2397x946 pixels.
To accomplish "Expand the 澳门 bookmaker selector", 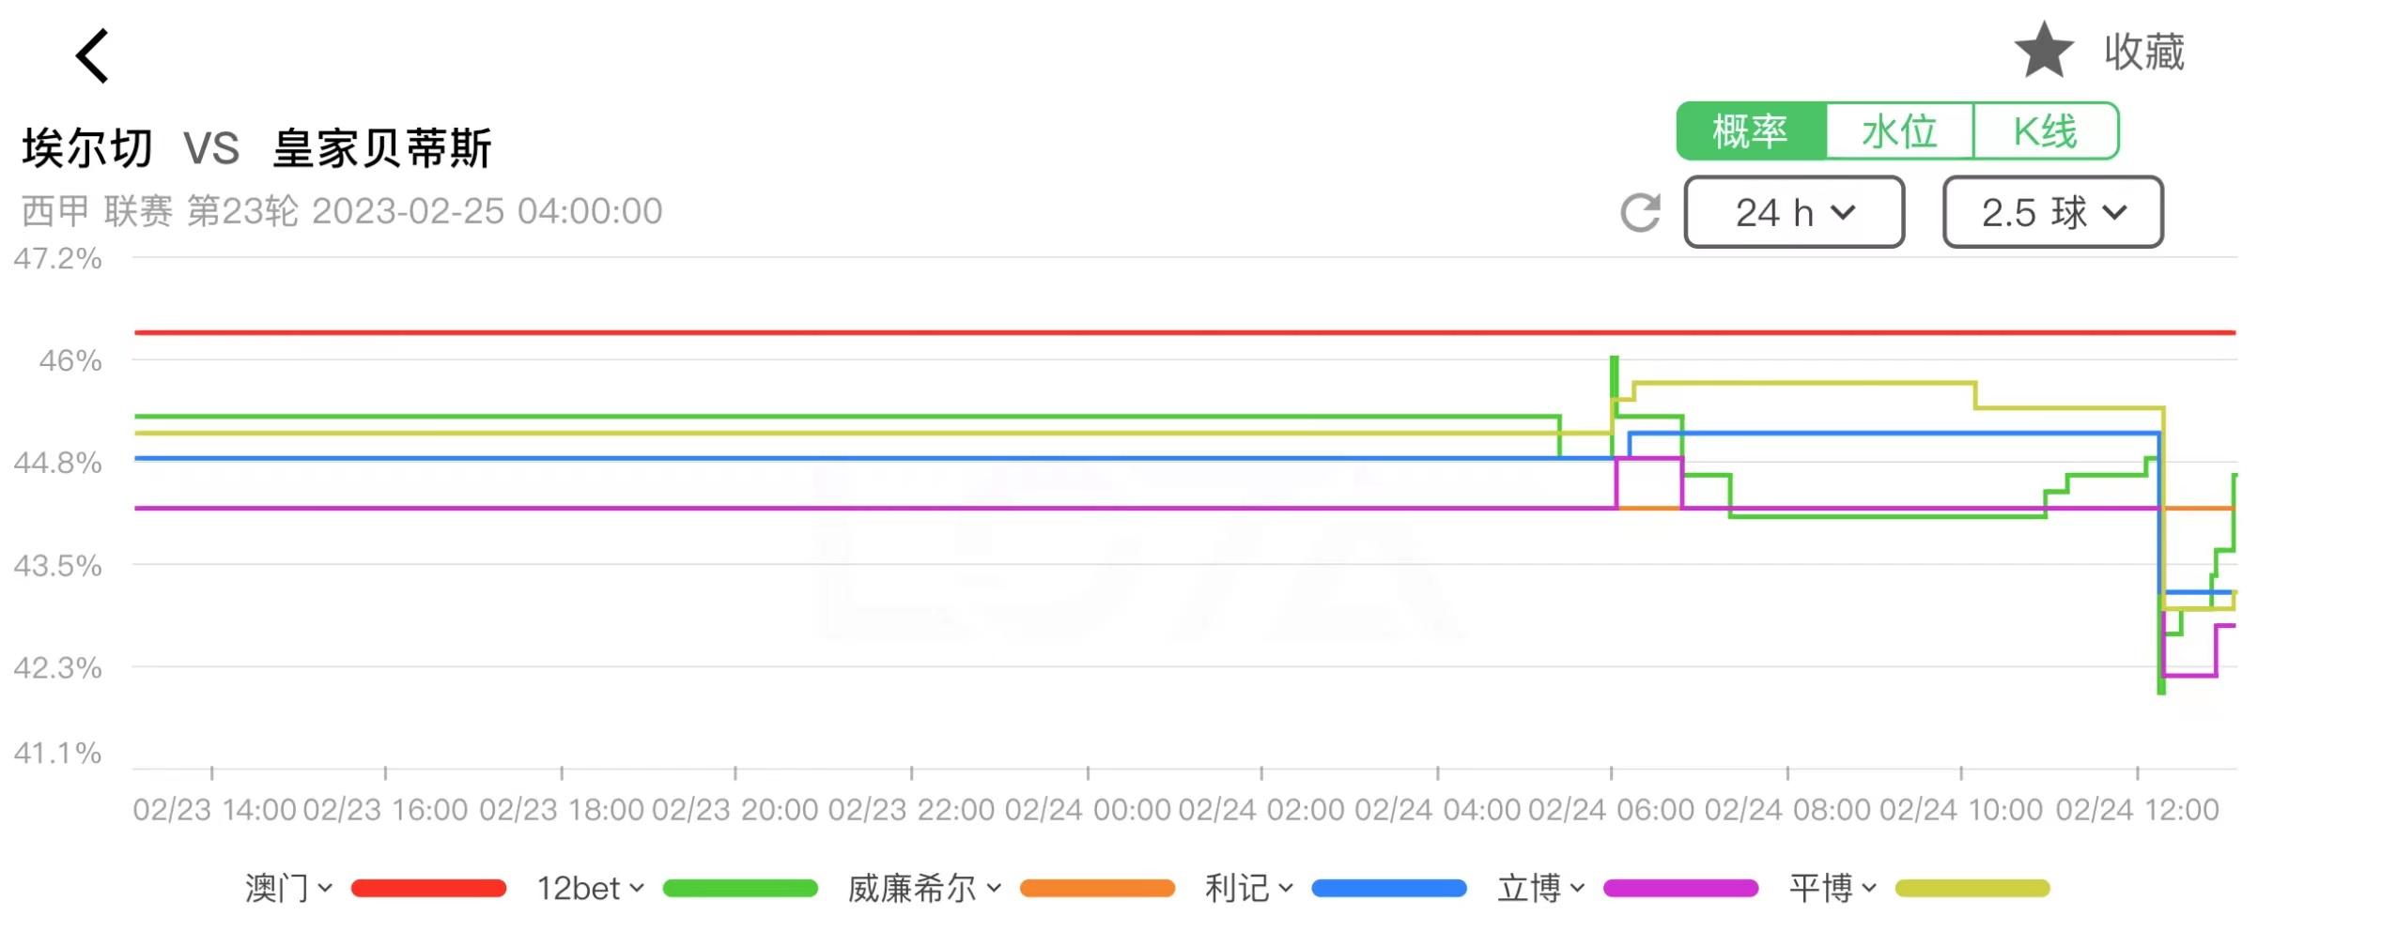I will tap(288, 888).
